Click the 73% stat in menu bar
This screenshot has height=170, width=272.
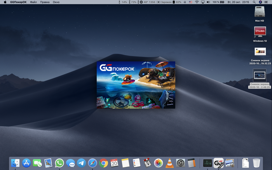pos(133,2)
